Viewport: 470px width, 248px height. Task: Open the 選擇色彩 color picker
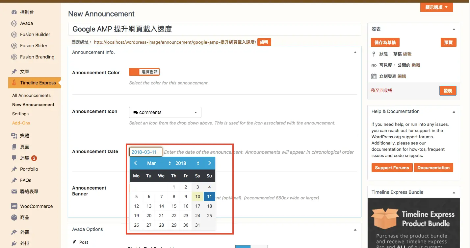coord(144,72)
